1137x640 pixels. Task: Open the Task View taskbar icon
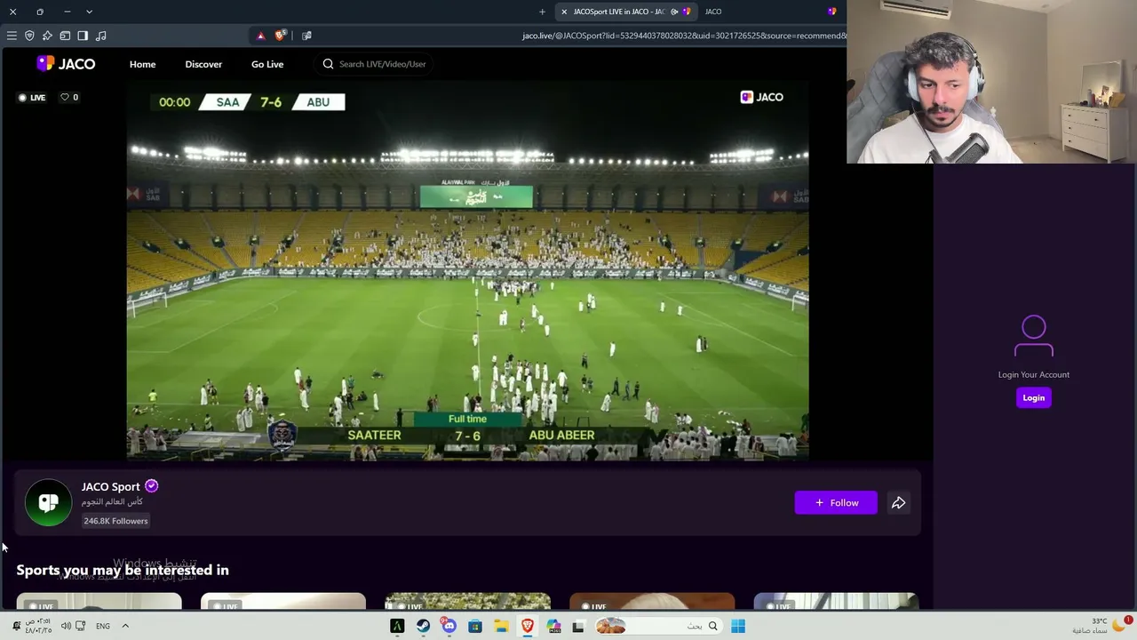(x=578, y=627)
